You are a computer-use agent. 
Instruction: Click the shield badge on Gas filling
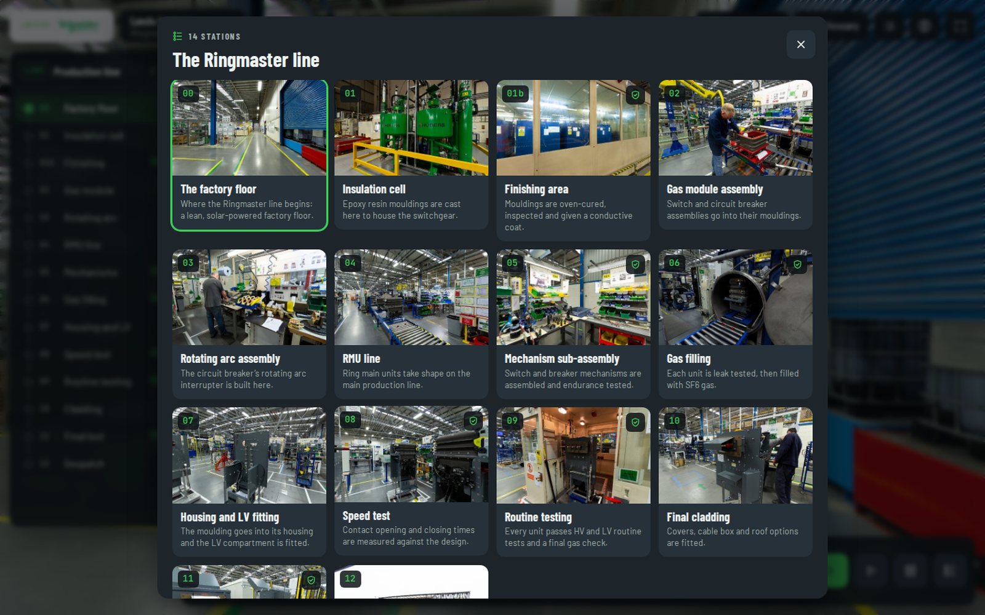click(797, 264)
